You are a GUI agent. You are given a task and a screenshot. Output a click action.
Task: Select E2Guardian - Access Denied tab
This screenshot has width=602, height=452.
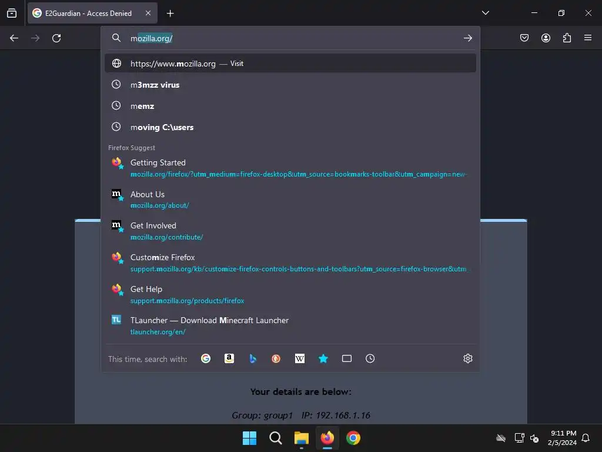tap(92, 13)
